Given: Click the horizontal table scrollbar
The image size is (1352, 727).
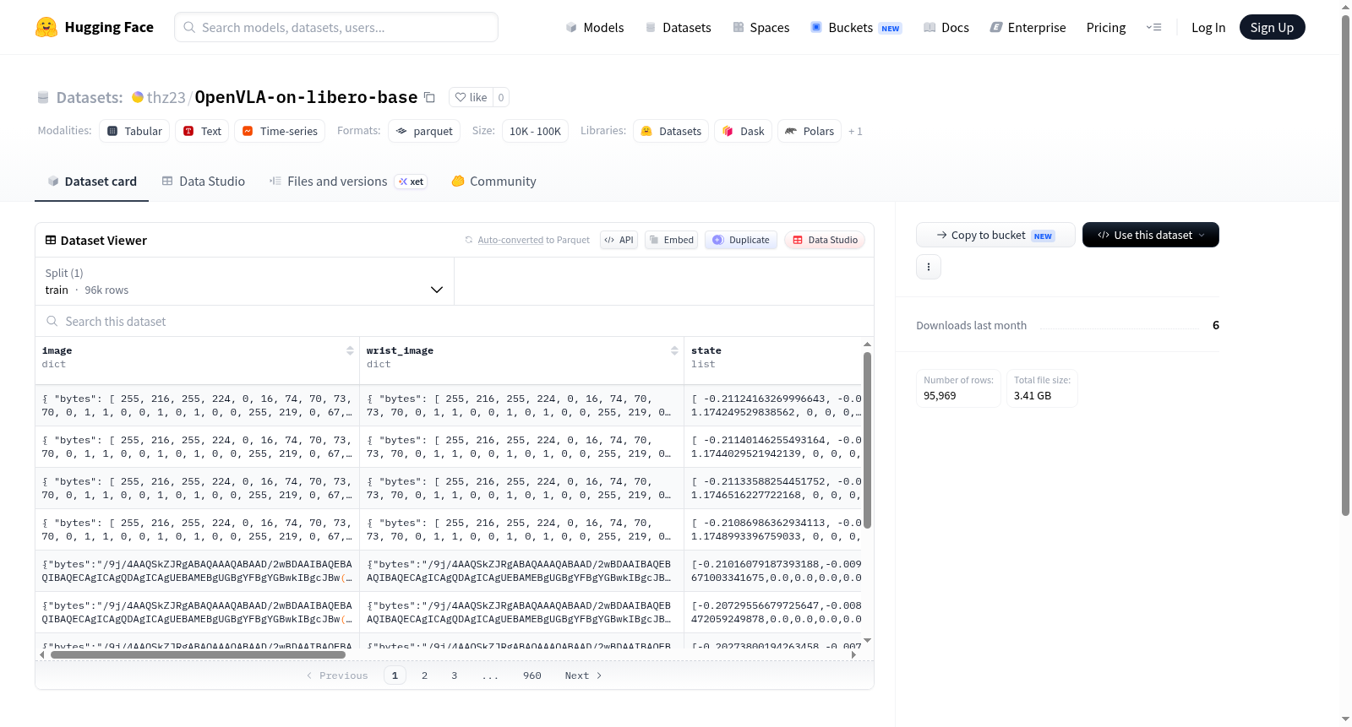Looking at the screenshot, I should click(198, 654).
